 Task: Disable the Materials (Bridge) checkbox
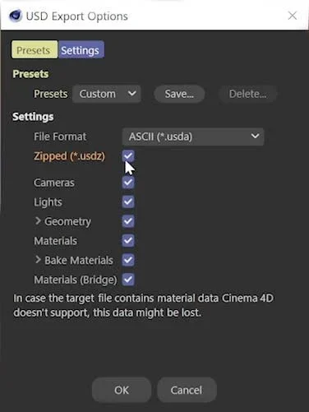click(128, 280)
